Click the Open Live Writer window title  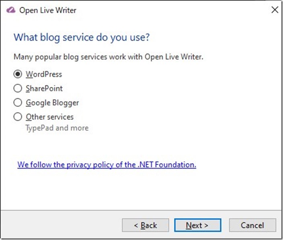[48, 10]
